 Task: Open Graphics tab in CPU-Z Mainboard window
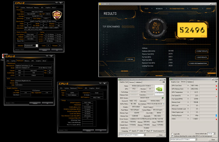point(38,61)
